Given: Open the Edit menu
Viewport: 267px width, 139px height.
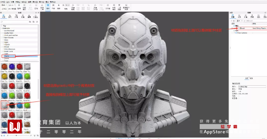Looking at the screenshot, I should [x=8, y=2].
